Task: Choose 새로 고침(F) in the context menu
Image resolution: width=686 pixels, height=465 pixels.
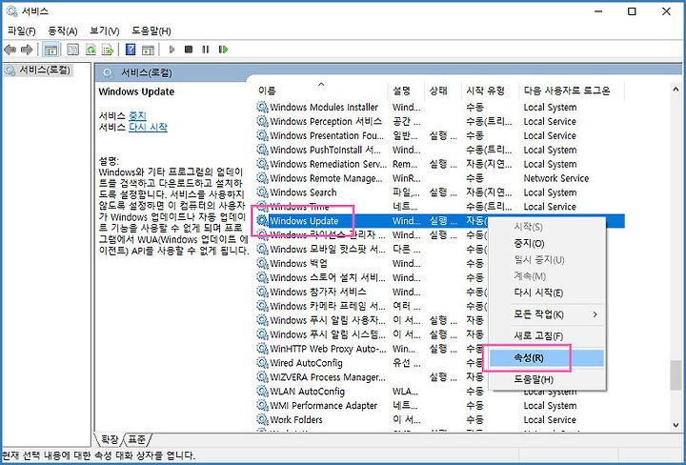Action: pyautogui.click(x=547, y=336)
